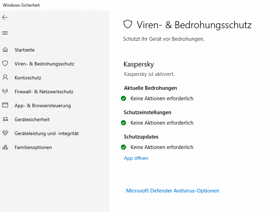The image size is (278, 212).
Task: Click the Startseite home icon
Action: pyautogui.click(x=5, y=50)
